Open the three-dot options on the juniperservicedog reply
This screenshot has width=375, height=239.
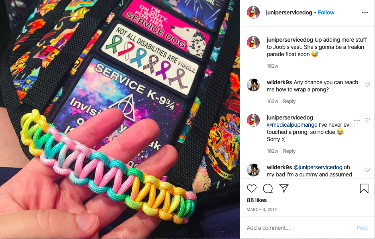click(x=357, y=120)
